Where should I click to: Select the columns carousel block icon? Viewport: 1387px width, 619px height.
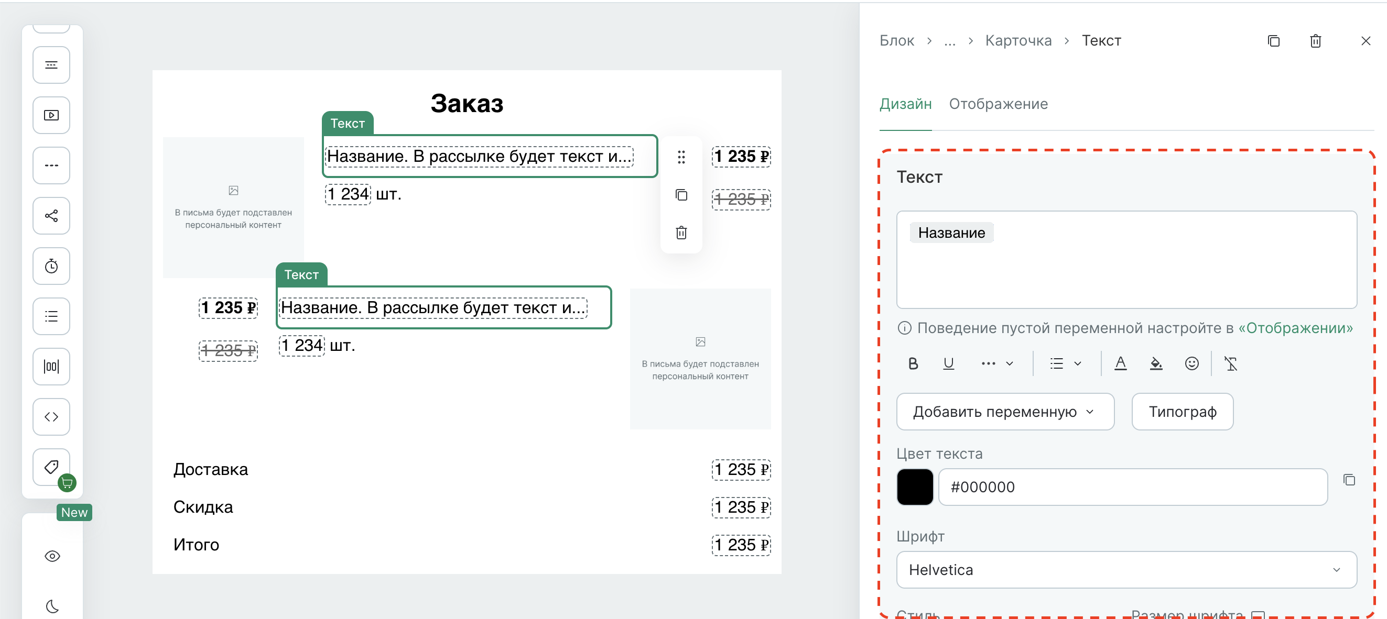(51, 367)
